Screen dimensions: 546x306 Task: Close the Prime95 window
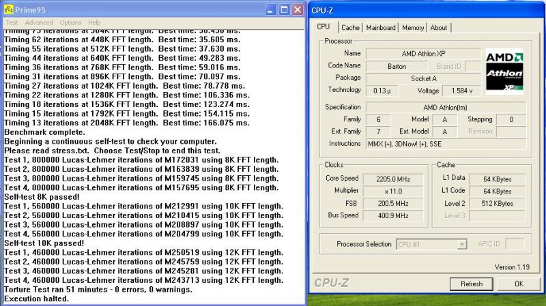coord(298,10)
